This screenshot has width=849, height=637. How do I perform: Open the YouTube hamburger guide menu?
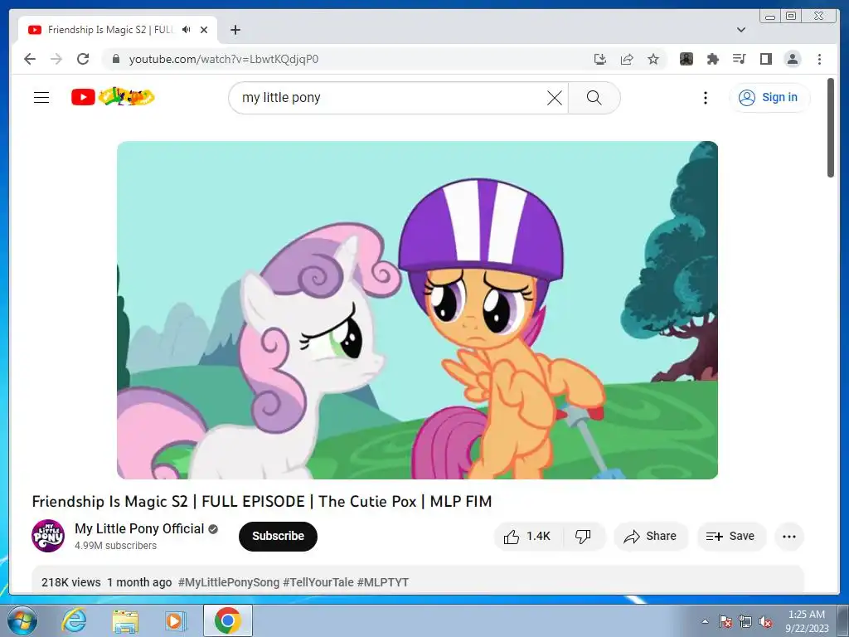41,98
